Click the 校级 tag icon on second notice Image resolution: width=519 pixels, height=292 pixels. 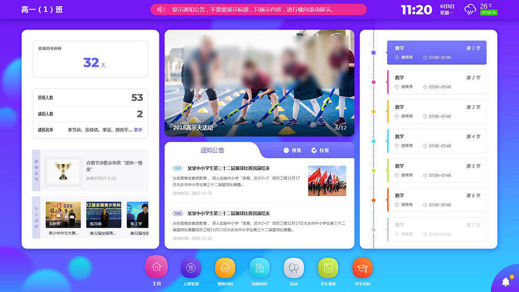[177, 213]
